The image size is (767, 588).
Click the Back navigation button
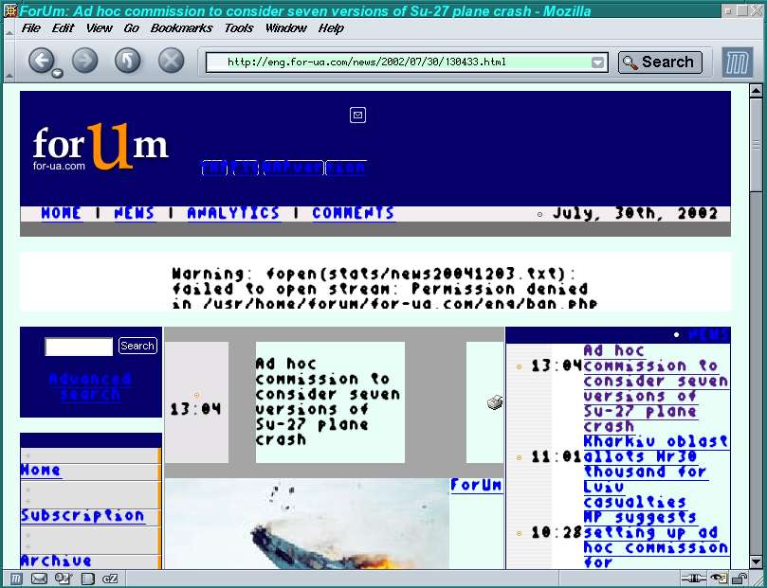(x=41, y=62)
